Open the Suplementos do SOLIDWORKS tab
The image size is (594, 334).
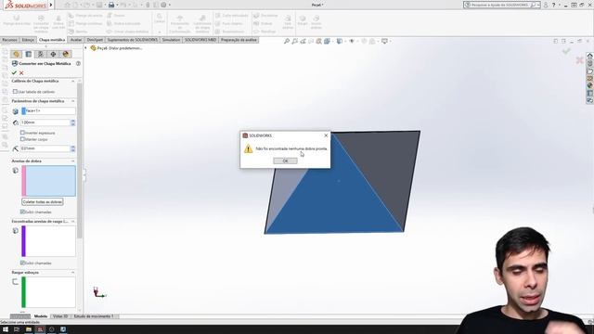132,40
